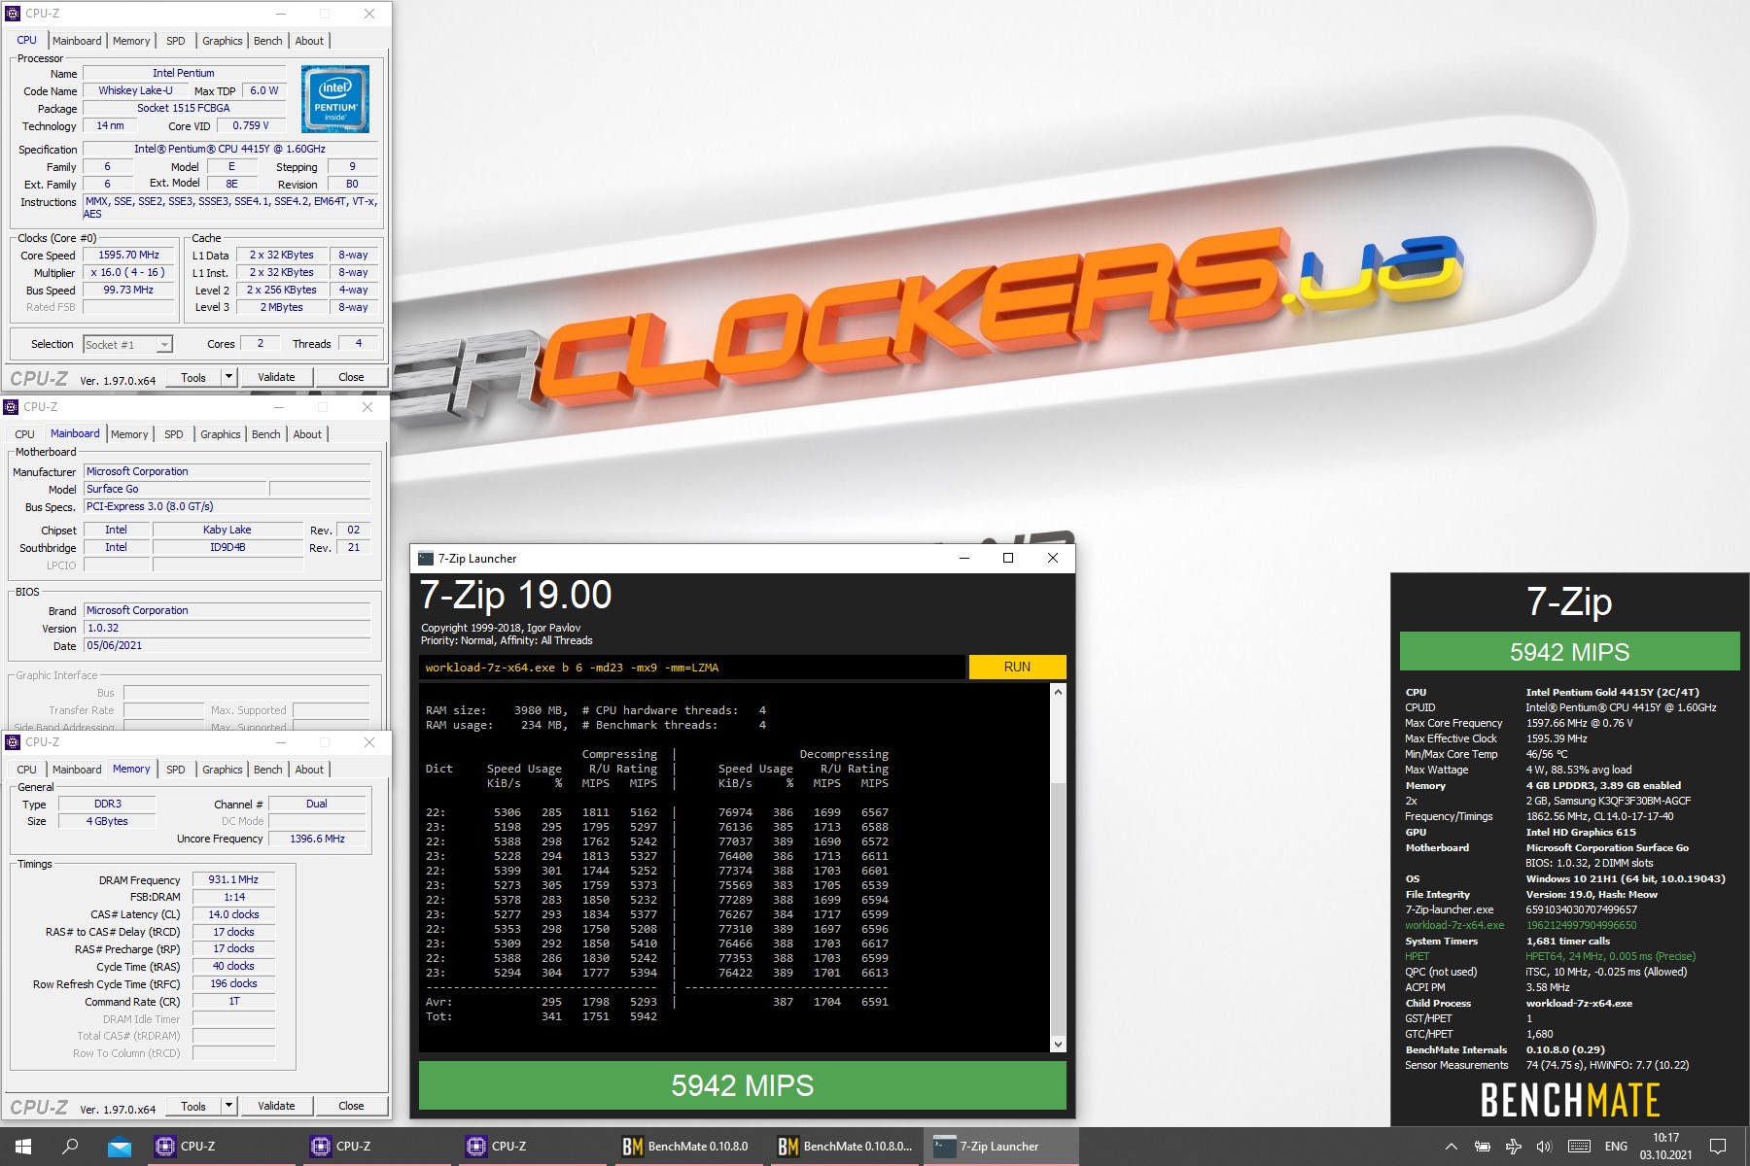Click the Uncore Frequency 1396.6 MHz value
Viewport: 1750px width, 1166px height.
coord(318,839)
